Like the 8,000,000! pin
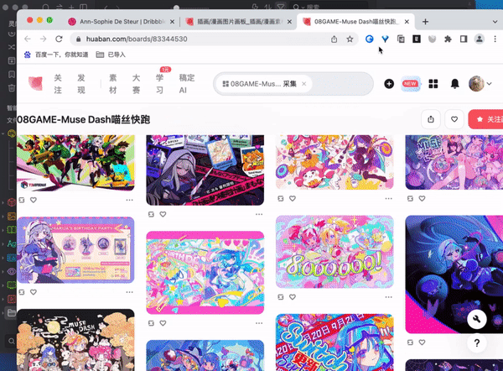503x371 pixels. (293, 297)
